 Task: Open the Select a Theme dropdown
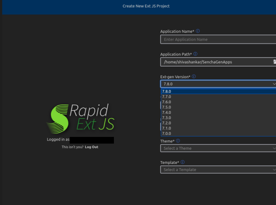(x=218, y=148)
